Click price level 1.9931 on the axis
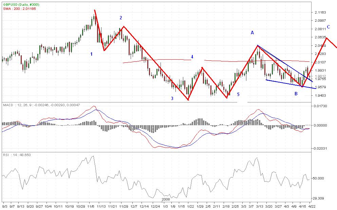Image resolution: width=337 pixels, height=210 pixels. pos(320,71)
